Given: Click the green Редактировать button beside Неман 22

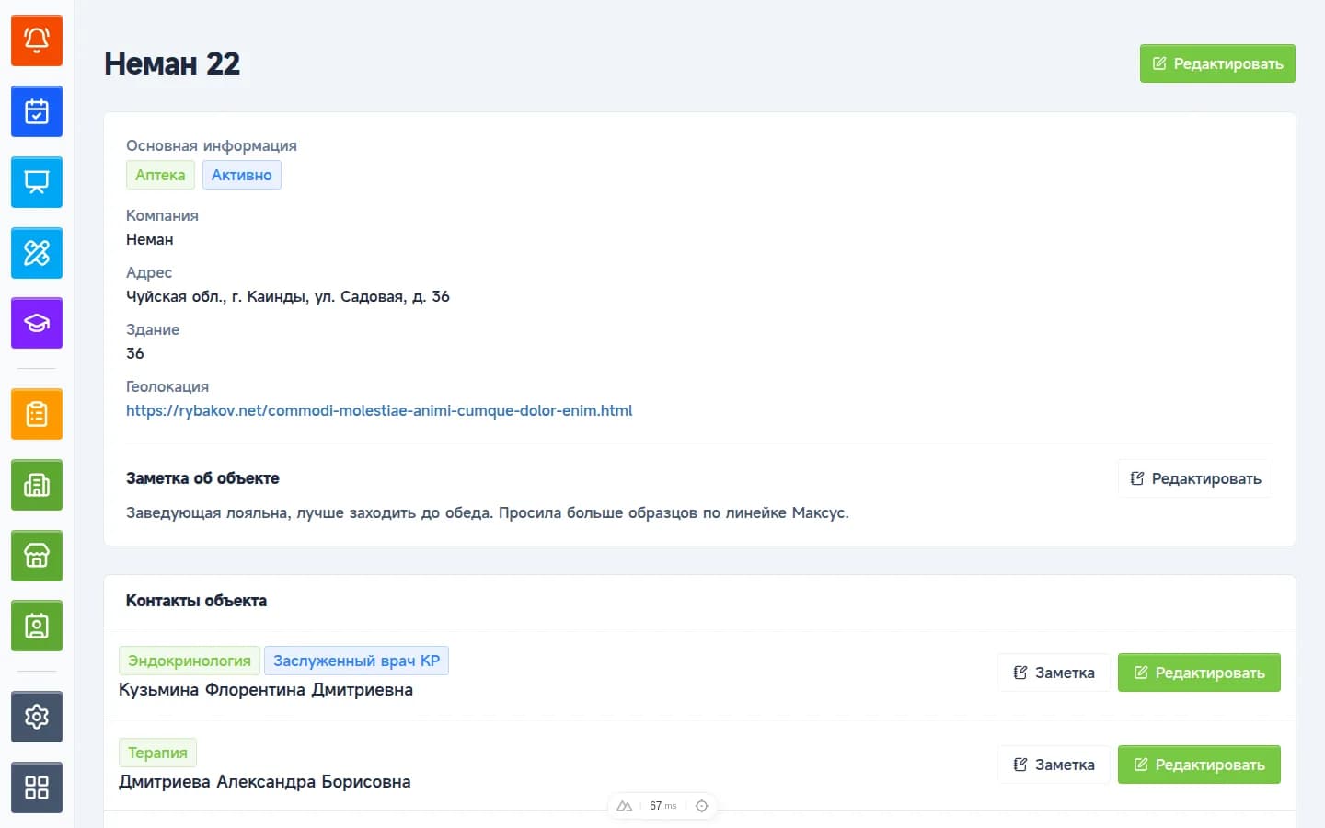Looking at the screenshot, I should point(1217,63).
